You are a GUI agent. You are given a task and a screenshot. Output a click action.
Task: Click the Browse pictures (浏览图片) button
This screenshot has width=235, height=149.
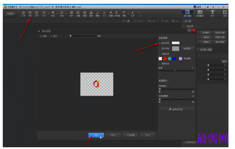tap(11, 14)
